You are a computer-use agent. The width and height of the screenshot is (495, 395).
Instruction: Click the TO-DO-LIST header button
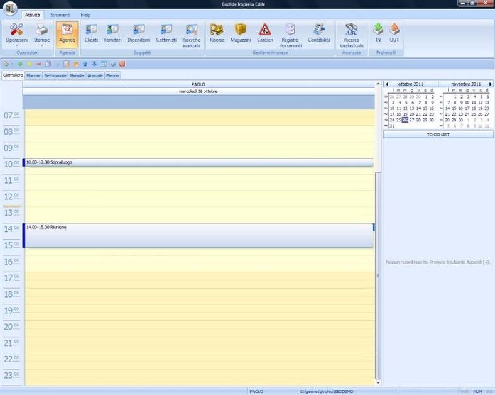[438, 135]
